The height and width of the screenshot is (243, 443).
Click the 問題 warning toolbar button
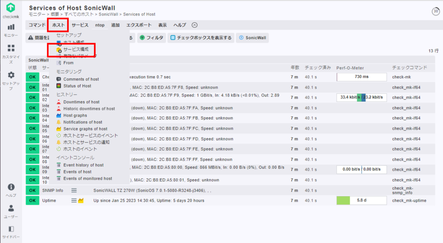[38, 38]
